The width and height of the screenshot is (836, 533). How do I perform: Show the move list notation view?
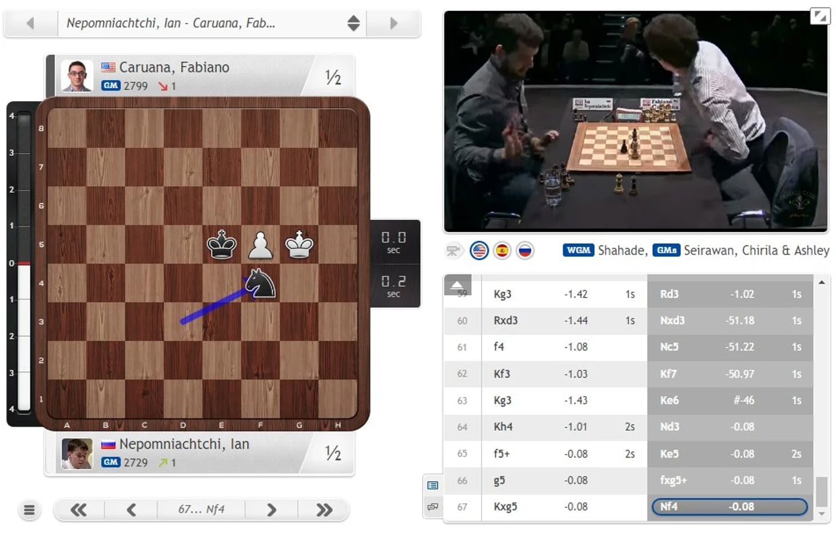pyautogui.click(x=433, y=485)
